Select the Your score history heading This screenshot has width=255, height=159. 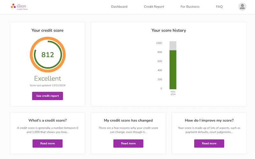click(x=169, y=31)
